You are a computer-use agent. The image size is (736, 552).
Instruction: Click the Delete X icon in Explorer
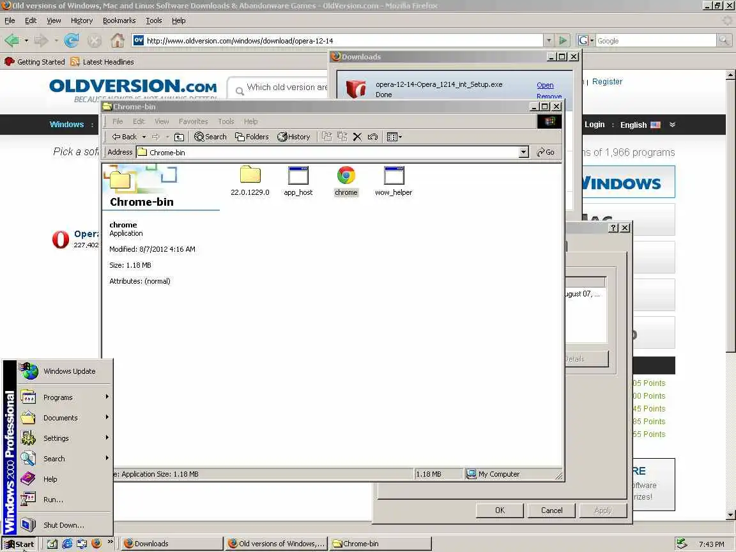tap(357, 137)
